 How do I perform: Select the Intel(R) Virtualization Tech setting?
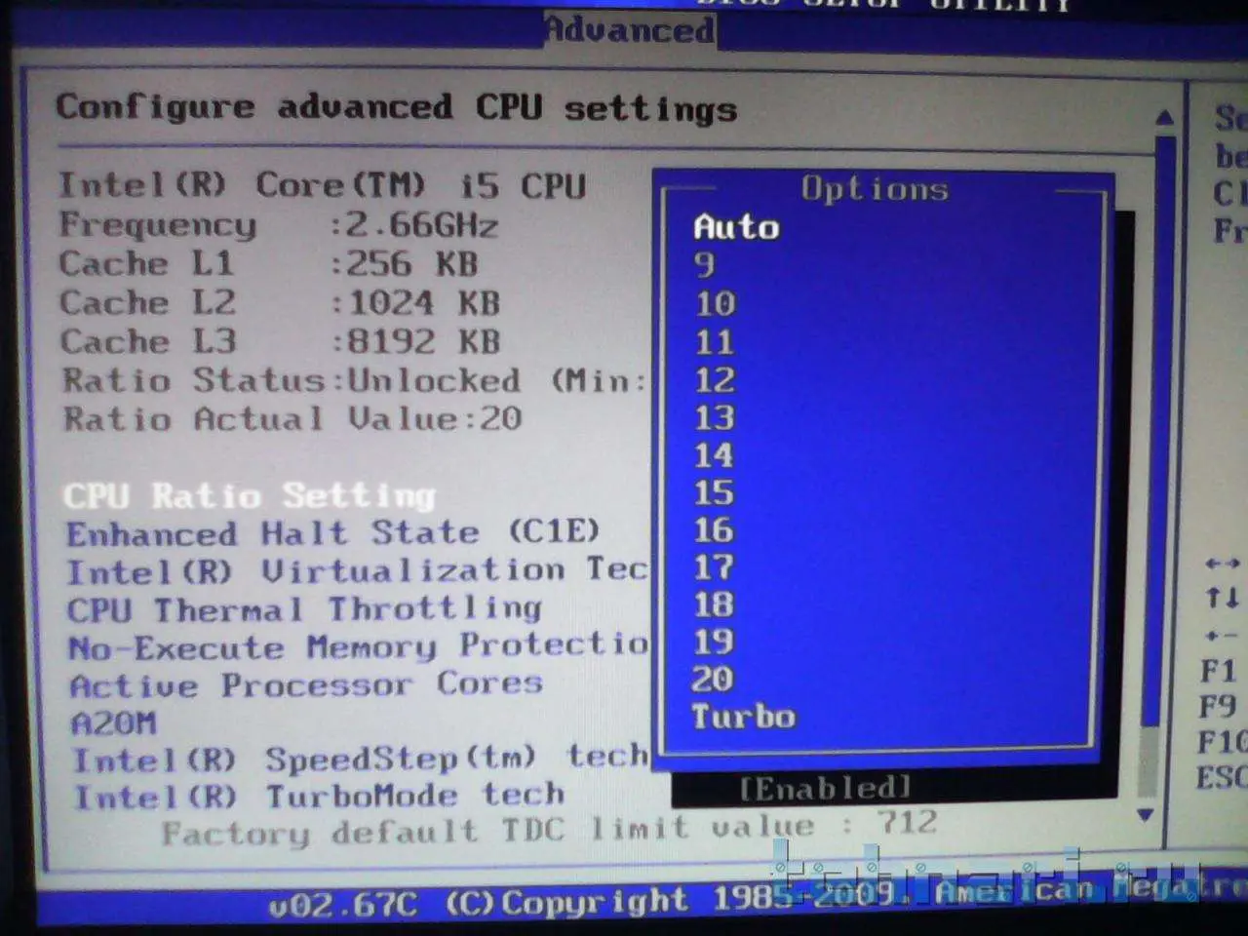click(357, 570)
